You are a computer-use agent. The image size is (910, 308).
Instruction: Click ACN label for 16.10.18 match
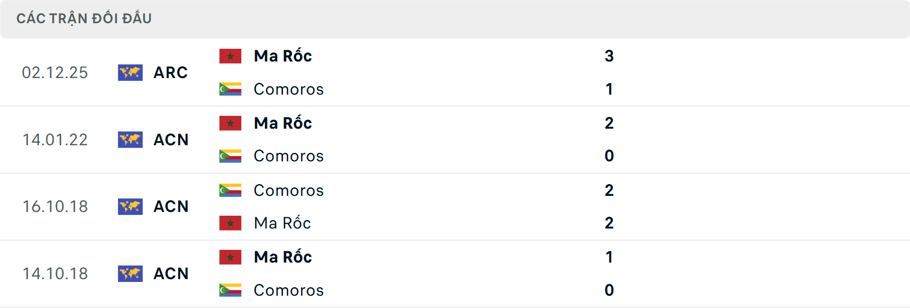tap(171, 207)
